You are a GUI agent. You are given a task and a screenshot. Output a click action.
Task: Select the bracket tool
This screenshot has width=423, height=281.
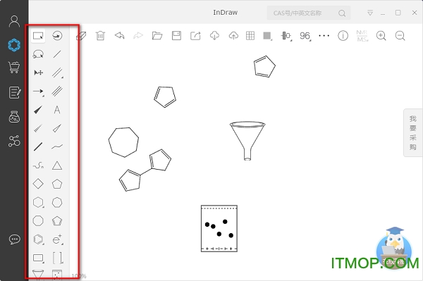pos(58,258)
